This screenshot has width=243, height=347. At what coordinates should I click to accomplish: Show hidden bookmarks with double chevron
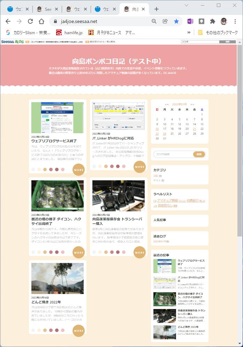[x=189, y=32]
